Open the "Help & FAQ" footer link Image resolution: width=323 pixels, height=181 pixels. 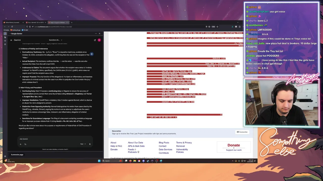[x=116, y=146]
